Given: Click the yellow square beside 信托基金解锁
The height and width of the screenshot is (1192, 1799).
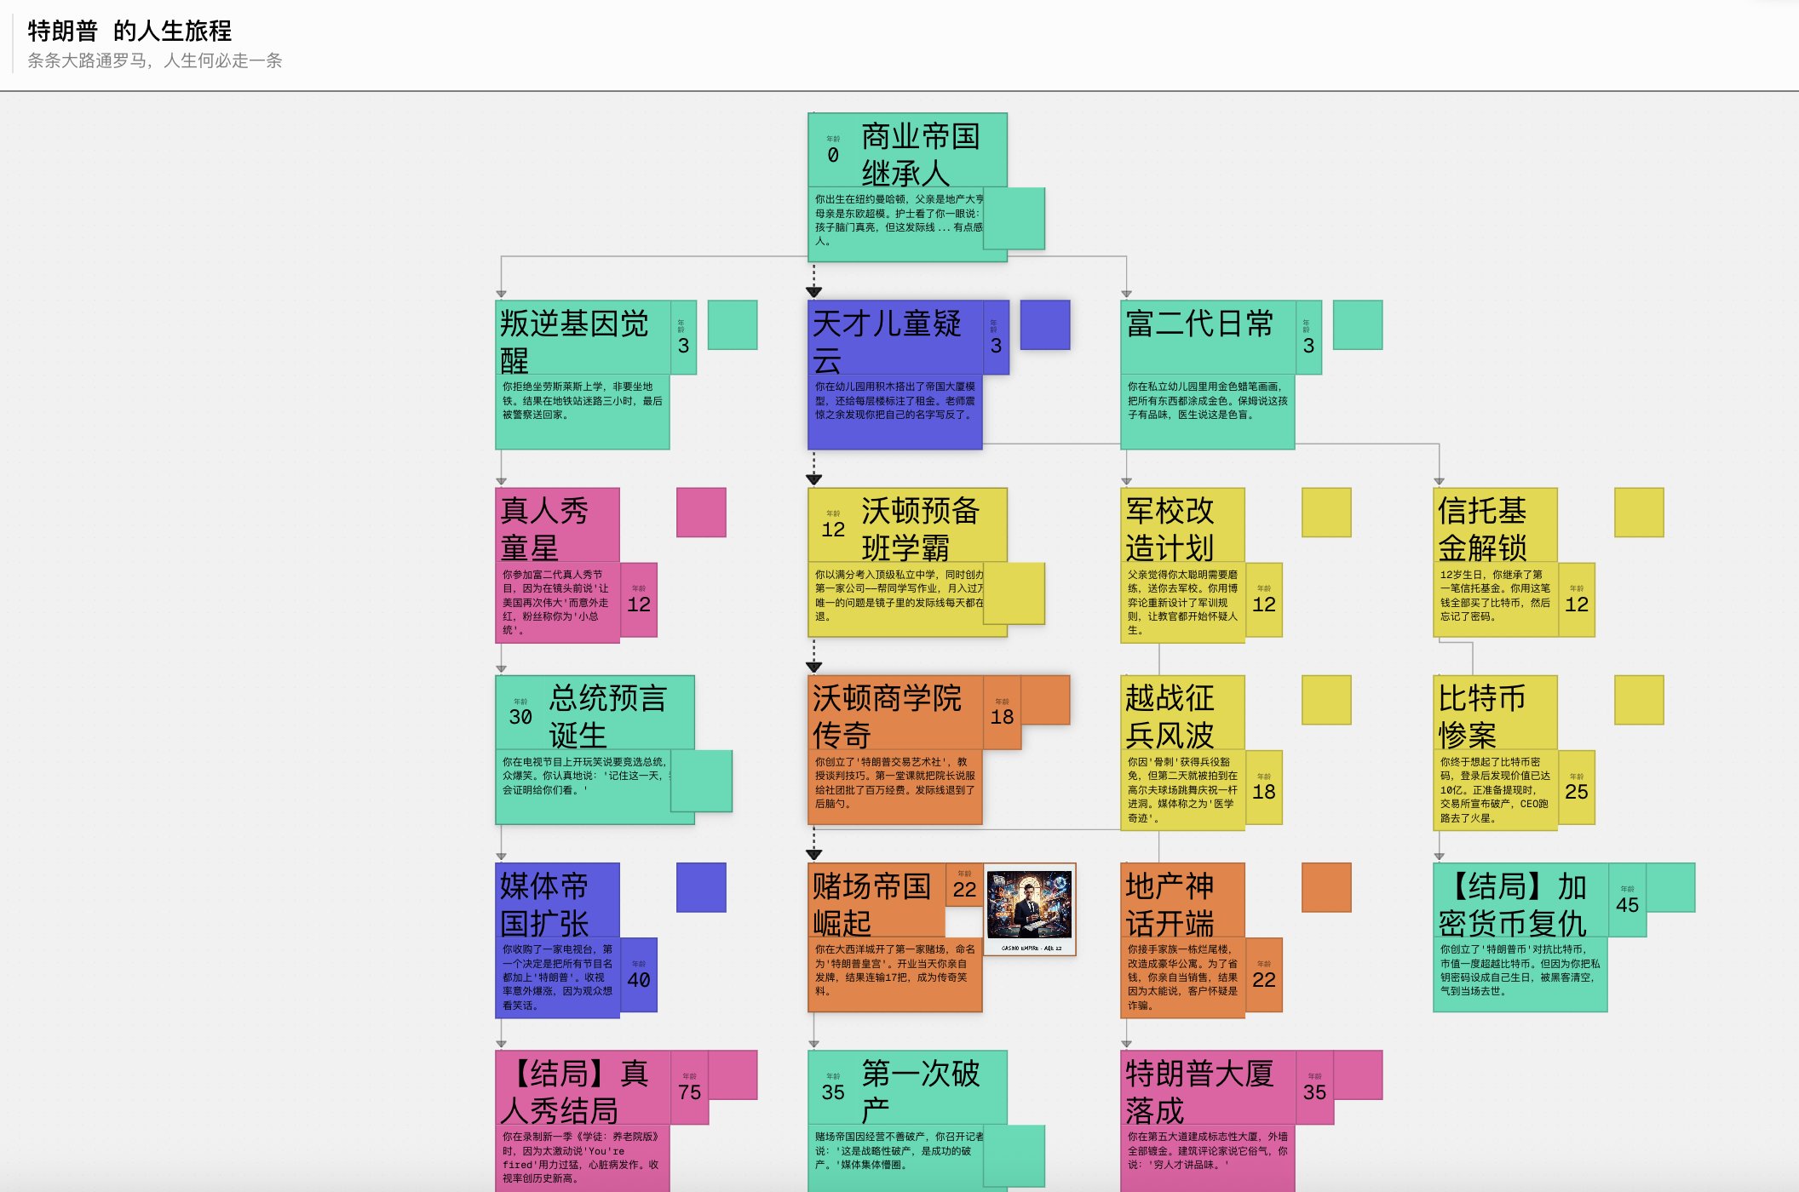Looking at the screenshot, I should click(x=1639, y=512).
